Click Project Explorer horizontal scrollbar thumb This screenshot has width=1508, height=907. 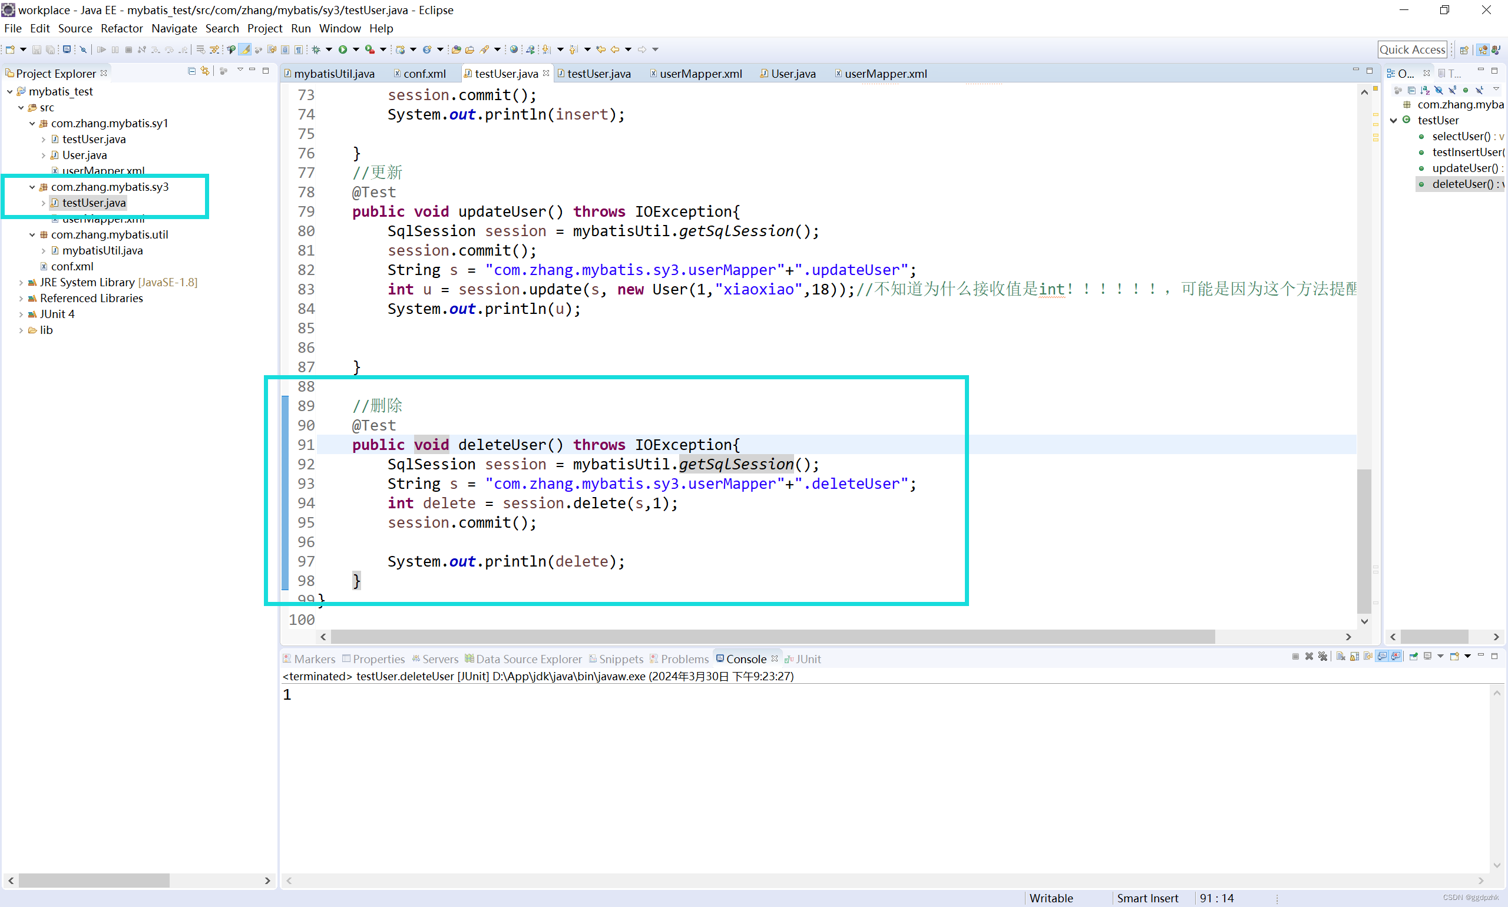click(94, 880)
